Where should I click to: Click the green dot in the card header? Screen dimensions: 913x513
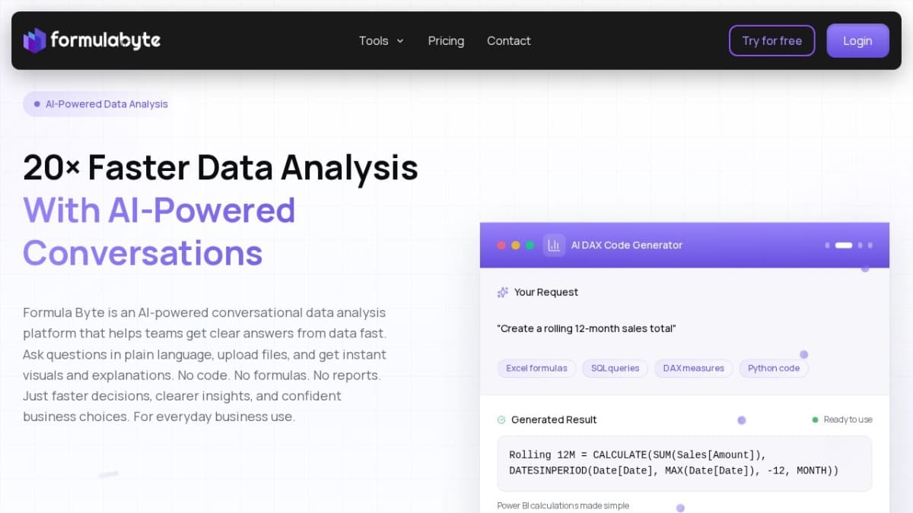coord(530,245)
